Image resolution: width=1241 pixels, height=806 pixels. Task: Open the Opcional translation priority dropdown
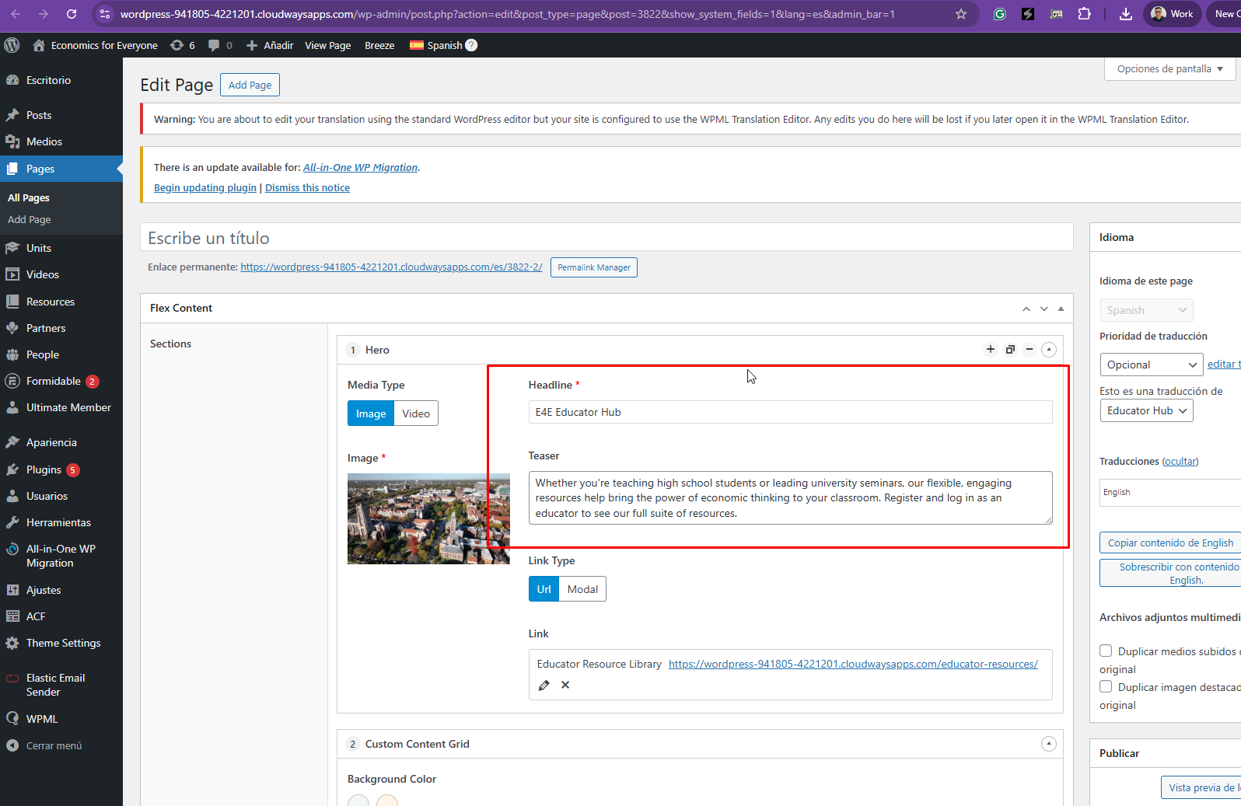pyautogui.click(x=1151, y=365)
